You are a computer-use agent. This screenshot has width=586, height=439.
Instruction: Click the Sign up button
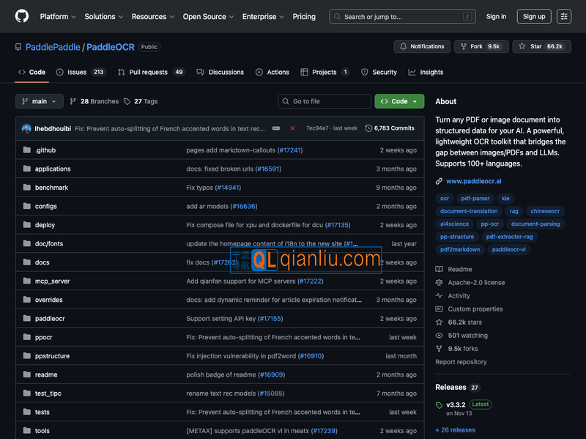pos(534,16)
